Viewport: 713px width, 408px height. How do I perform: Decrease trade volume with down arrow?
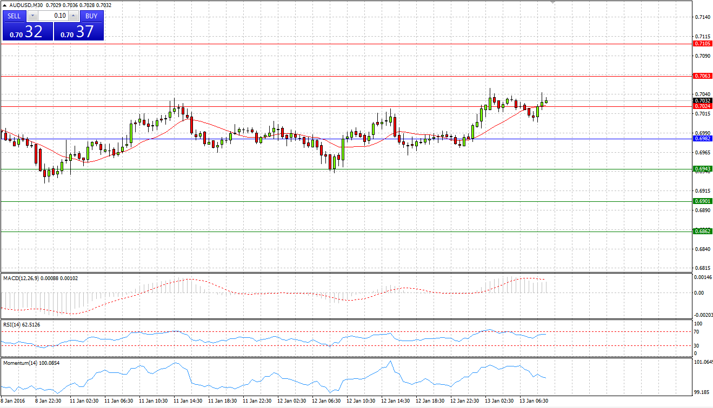point(34,16)
